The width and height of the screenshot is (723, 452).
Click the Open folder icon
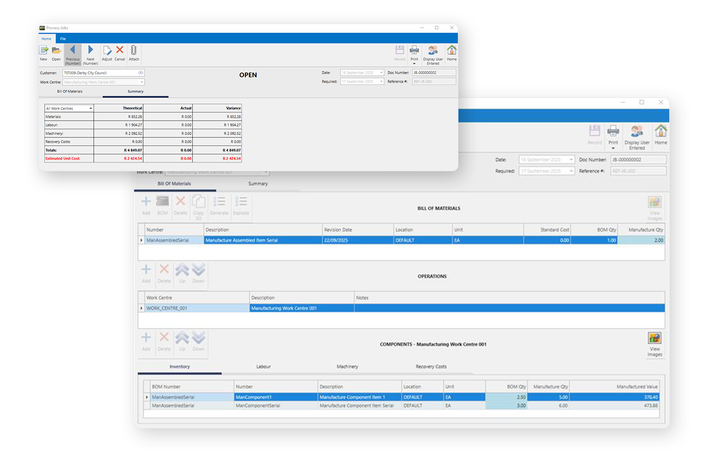(x=56, y=51)
